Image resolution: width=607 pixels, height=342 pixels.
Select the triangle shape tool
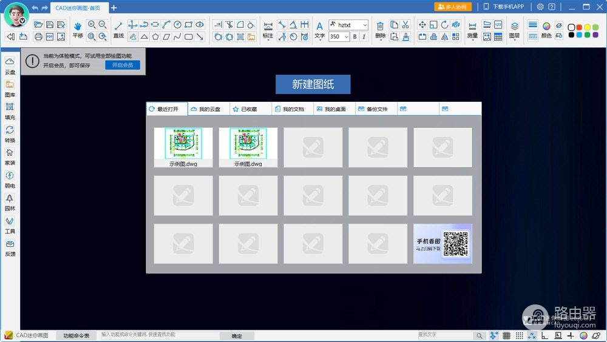pyautogui.click(x=144, y=37)
